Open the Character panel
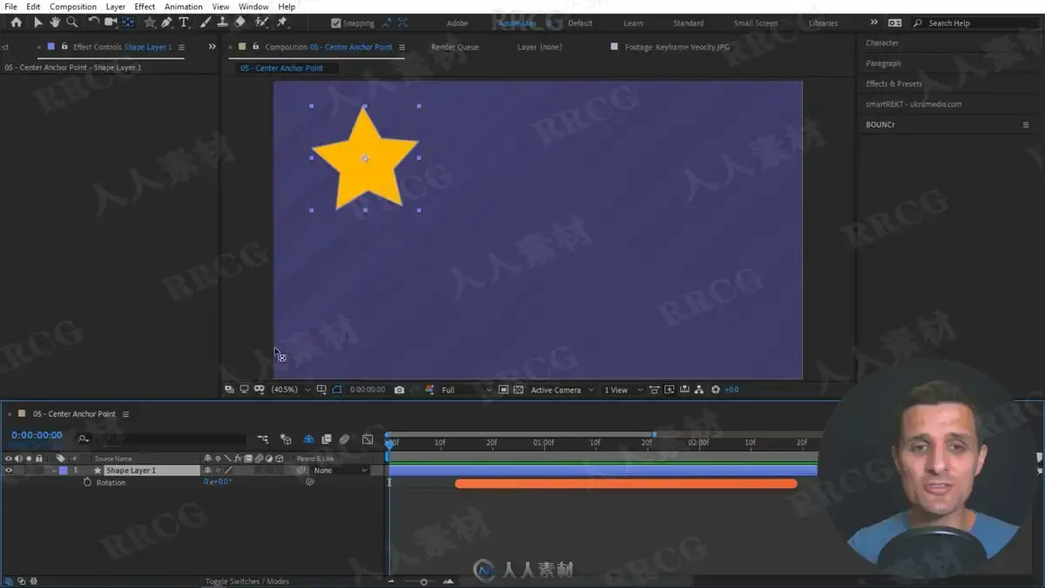 click(x=882, y=43)
